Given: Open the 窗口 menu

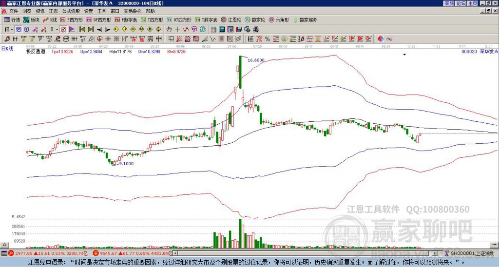Looking at the screenshot, I should coord(115,11).
